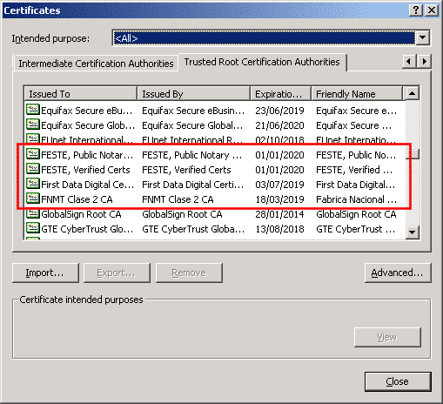This screenshot has width=443, height=404.
Task: Click the GTE CyberTrust Glo... certificate icon
Action: click(x=33, y=228)
